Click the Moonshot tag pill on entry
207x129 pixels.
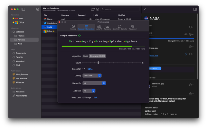point(155,68)
